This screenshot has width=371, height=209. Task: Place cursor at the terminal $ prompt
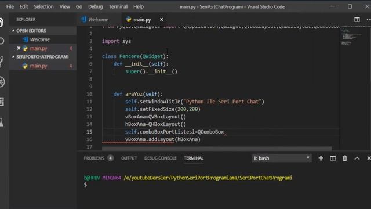coord(85,185)
